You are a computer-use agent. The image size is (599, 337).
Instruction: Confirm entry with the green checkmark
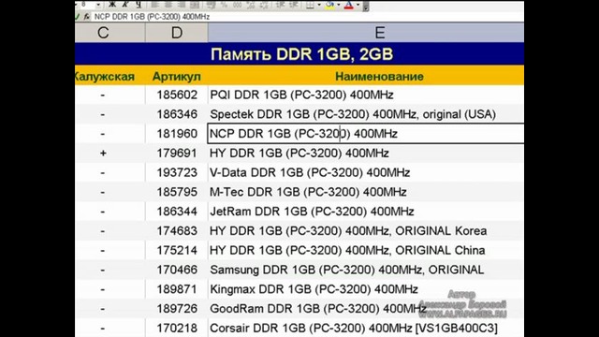click(x=77, y=17)
